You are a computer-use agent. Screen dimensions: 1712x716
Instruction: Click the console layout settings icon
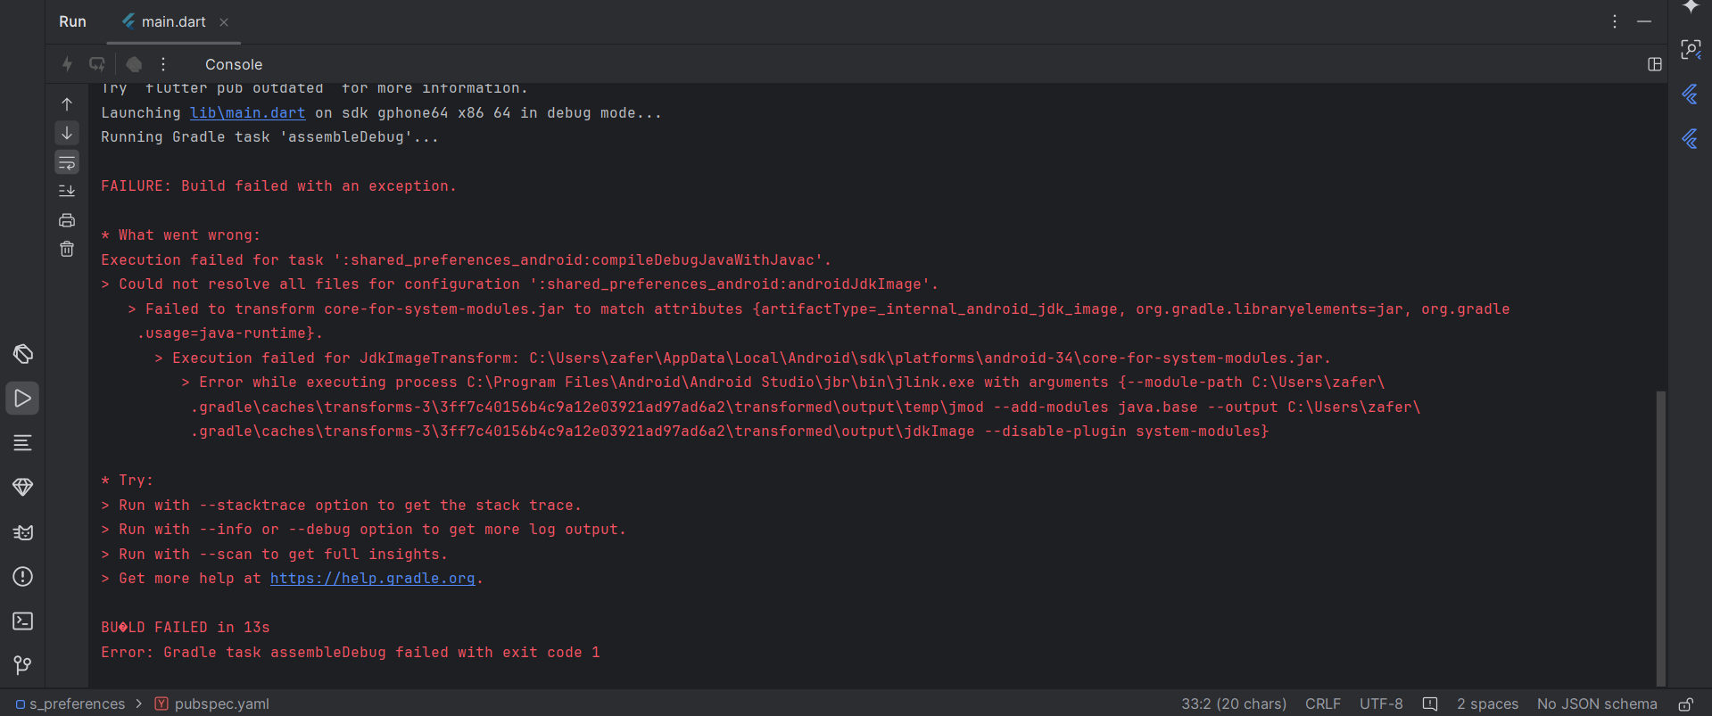pos(1655,64)
